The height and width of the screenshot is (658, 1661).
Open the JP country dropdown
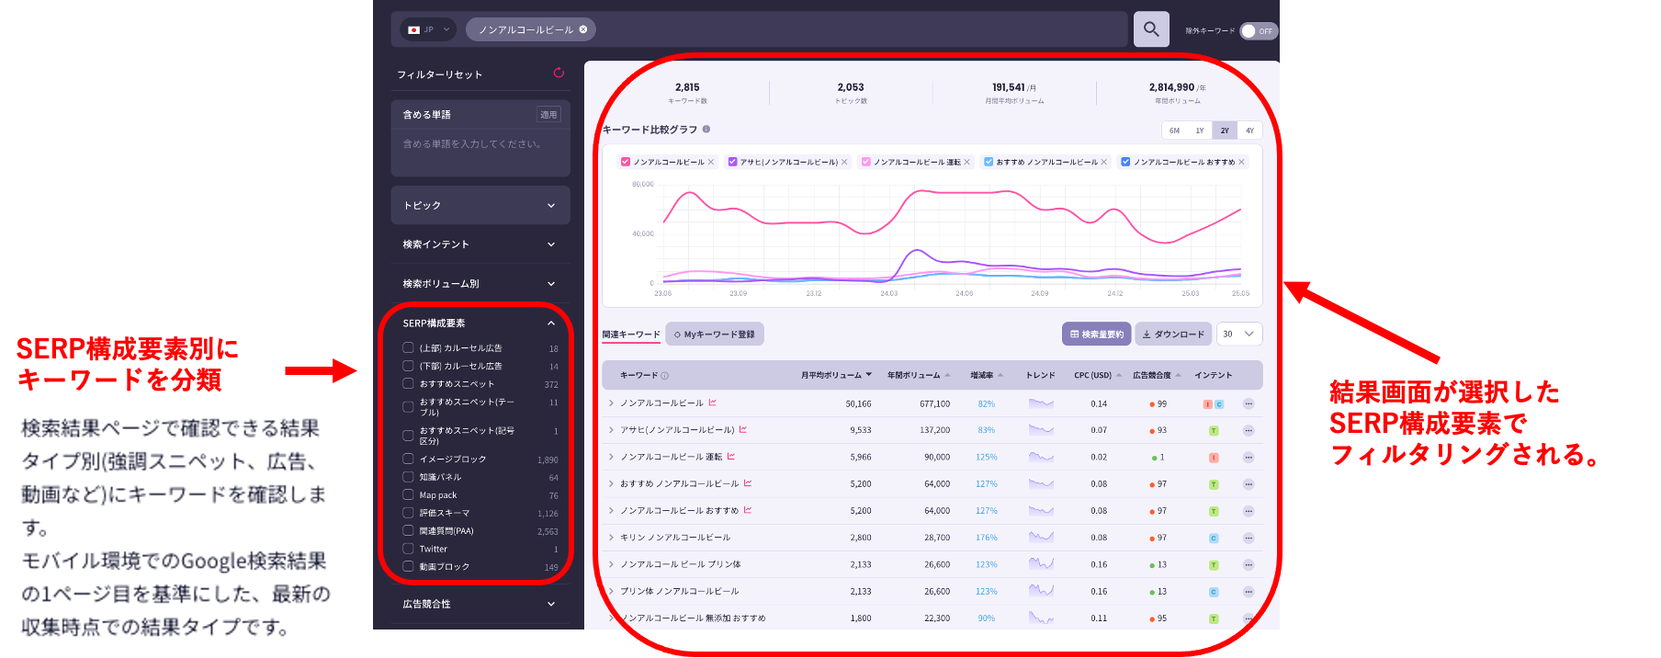click(429, 29)
